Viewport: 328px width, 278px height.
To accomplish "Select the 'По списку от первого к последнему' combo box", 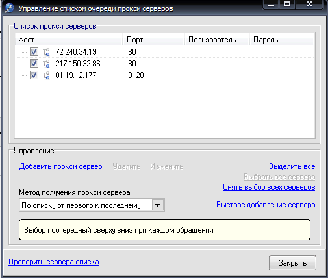I will [92, 205].
